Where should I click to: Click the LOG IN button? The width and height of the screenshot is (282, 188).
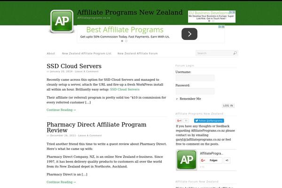click(x=228, y=106)
